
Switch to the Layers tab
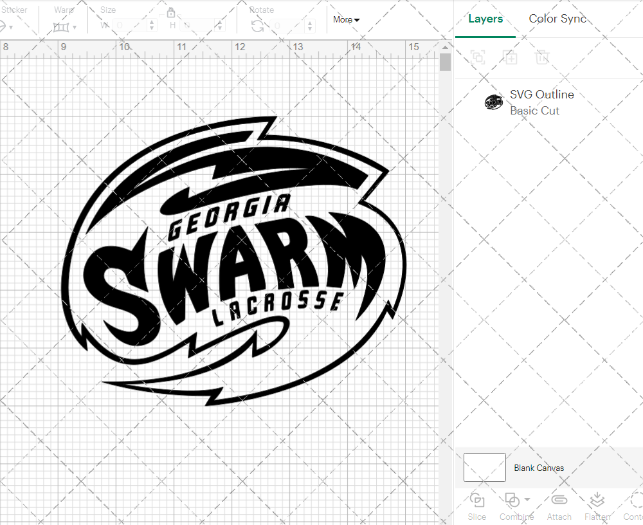[x=485, y=19]
